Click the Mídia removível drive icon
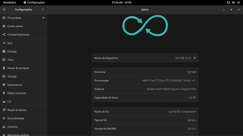The width and height of the screenshot is (243, 136). click(x=4, y=93)
